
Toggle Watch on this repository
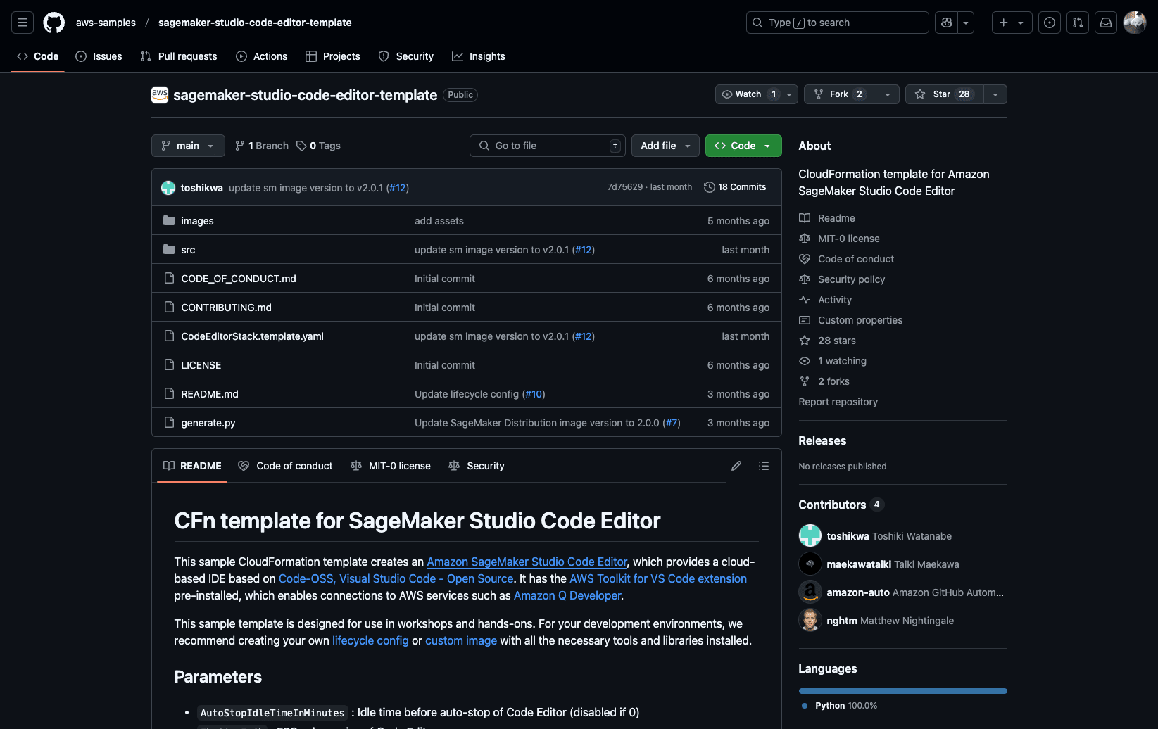coord(748,94)
